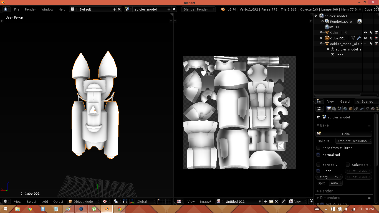The image size is (379, 213).
Task: Open the Modifiers wrench tab
Action: point(362,109)
